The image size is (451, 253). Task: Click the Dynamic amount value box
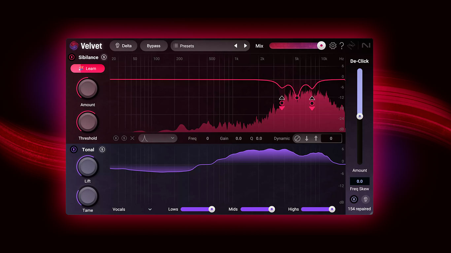pos(331,139)
